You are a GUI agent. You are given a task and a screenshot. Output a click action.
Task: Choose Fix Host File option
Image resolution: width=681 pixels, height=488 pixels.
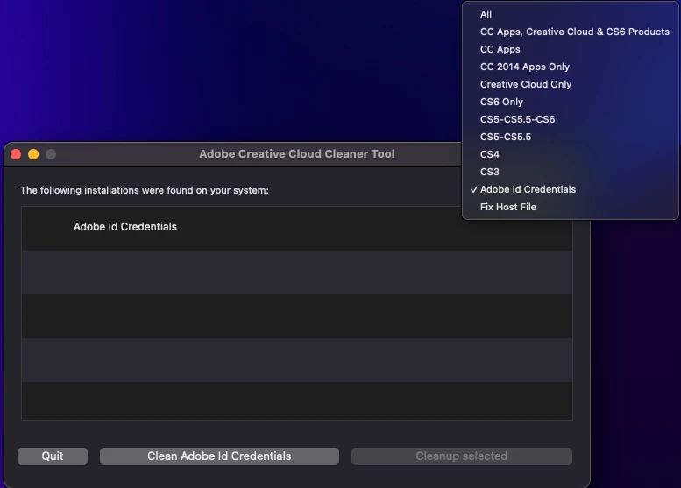point(571,207)
